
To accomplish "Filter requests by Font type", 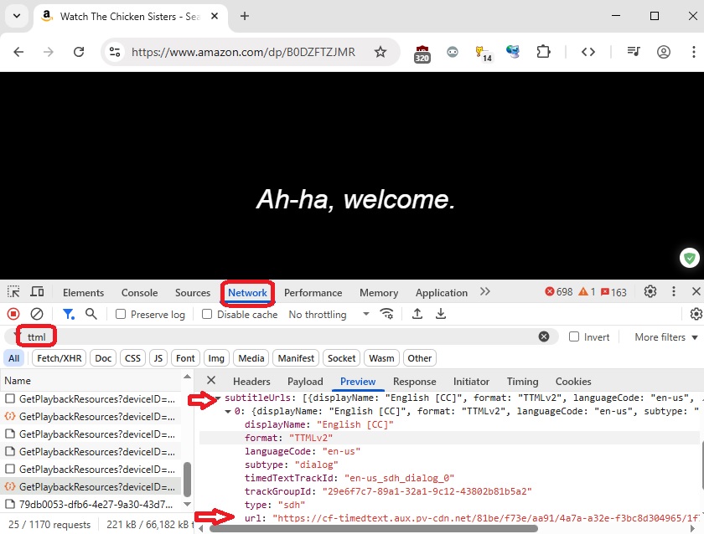I will click(x=185, y=358).
